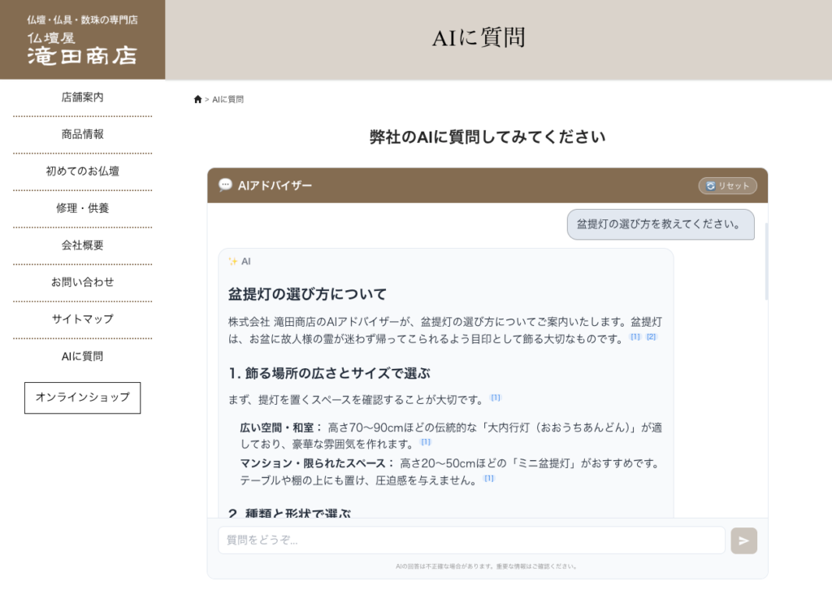This screenshot has width=832, height=599.
Task: Open サイトマップ menu item
Action: [82, 319]
